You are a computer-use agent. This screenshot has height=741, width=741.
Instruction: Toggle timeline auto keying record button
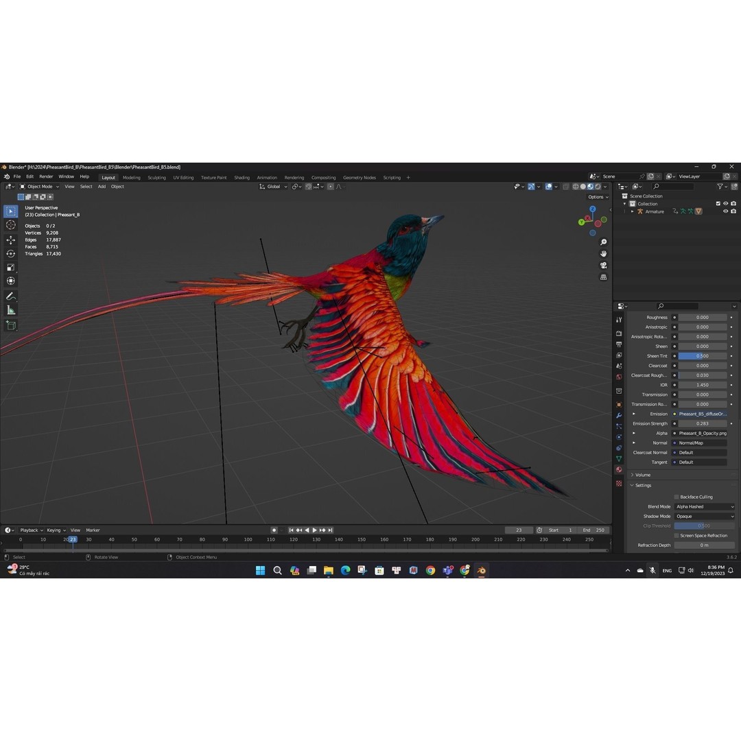(274, 530)
